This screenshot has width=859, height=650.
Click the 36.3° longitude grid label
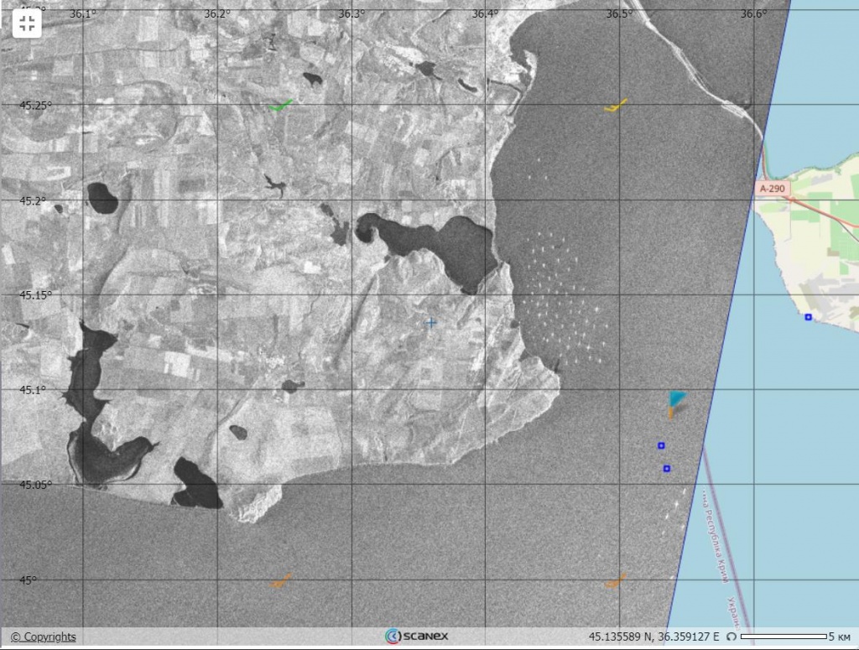point(351,13)
